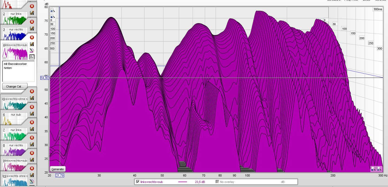Uncheck the links+rechts+sub trace checkbox in legend
The image size is (388, 187).
click(138, 182)
